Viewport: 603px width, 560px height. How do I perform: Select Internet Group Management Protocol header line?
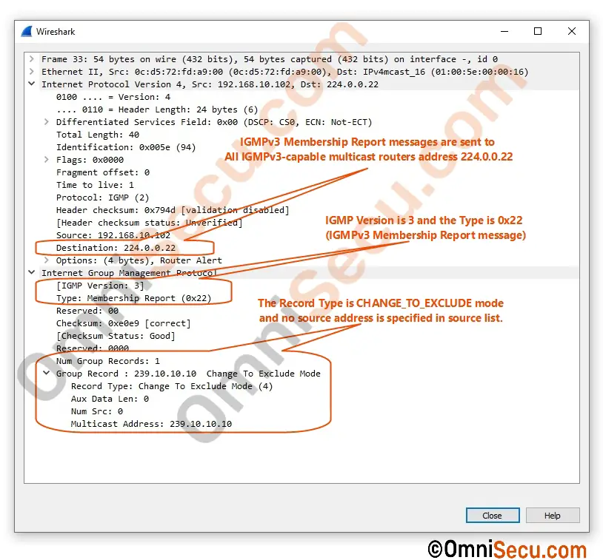pyautogui.click(x=129, y=273)
